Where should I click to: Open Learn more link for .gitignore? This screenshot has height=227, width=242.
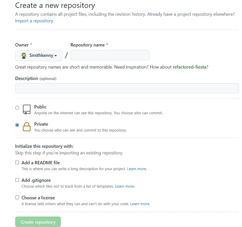(125, 186)
